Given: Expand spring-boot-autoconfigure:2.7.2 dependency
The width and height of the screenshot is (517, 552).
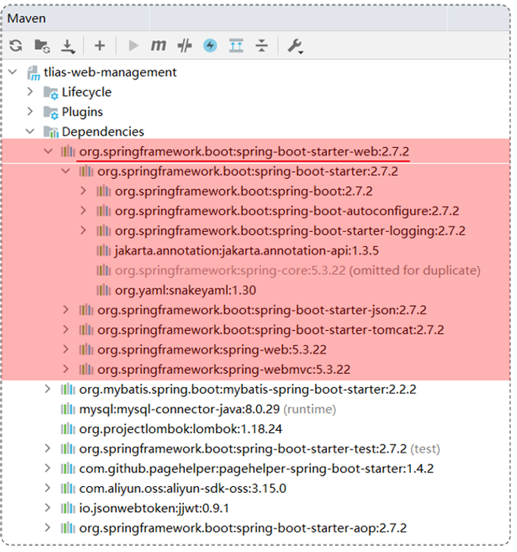Looking at the screenshot, I should (x=83, y=211).
